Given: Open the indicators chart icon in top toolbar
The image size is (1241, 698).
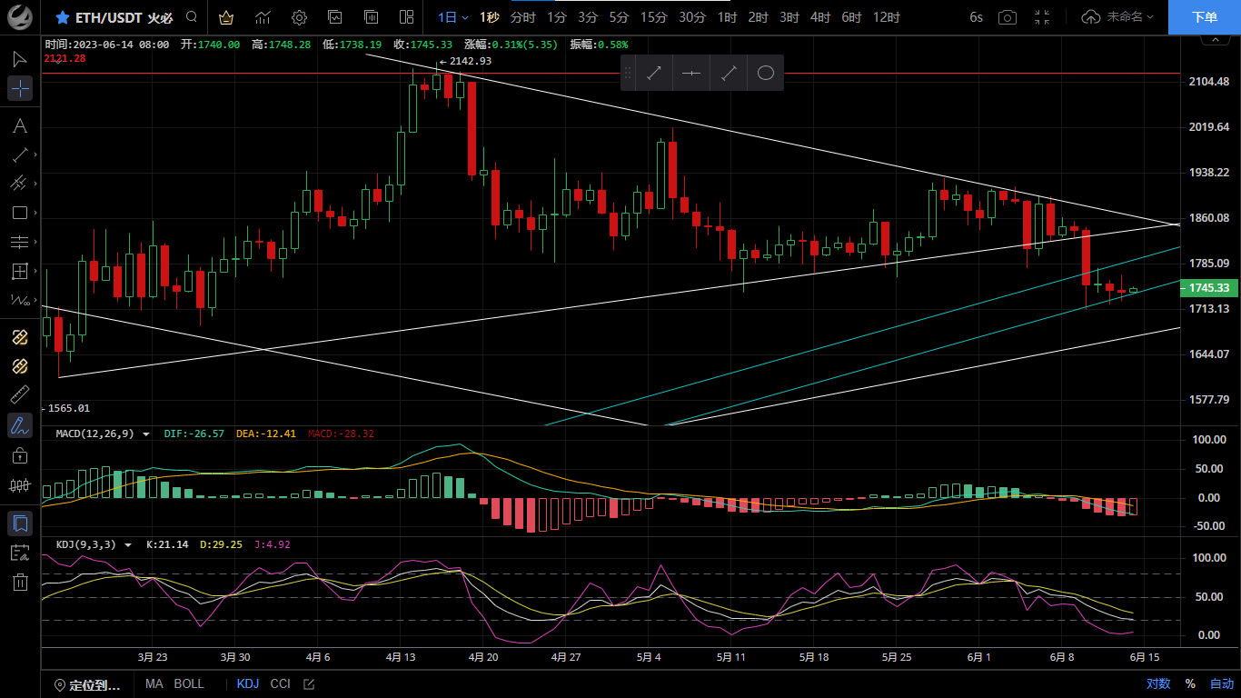Looking at the screenshot, I should (263, 17).
